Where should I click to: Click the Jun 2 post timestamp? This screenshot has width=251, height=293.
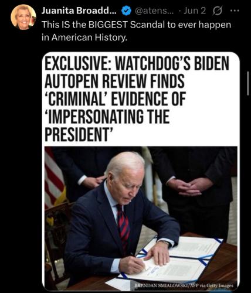point(195,11)
